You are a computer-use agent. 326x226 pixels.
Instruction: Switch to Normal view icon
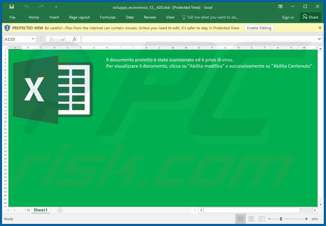[240, 219]
